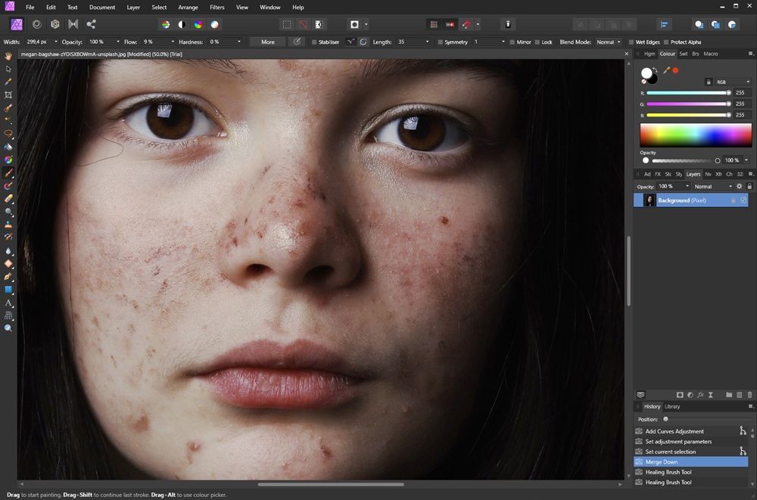This screenshot has height=500, width=757.
Task: Open the layer blend mode Normal dropdown
Action: pyautogui.click(x=714, y=186)
